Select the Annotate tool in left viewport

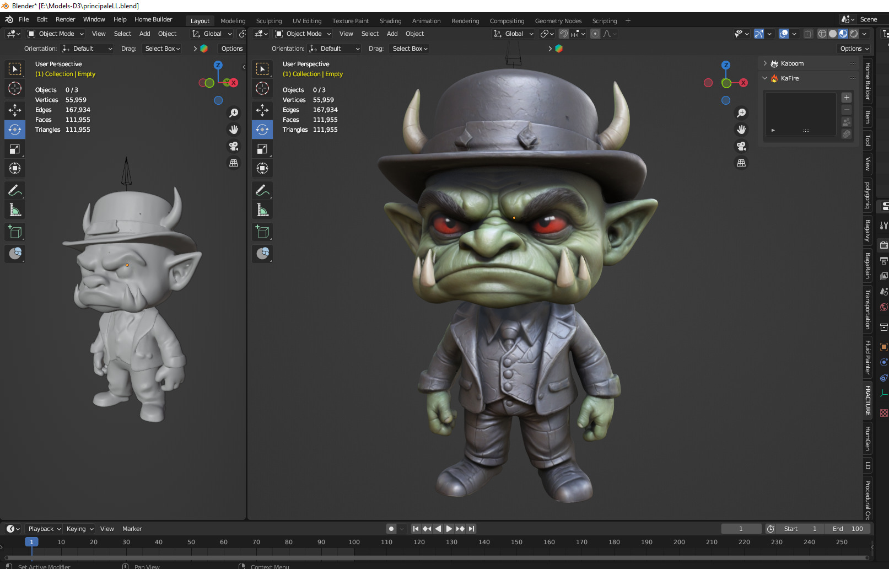[15, 191]
